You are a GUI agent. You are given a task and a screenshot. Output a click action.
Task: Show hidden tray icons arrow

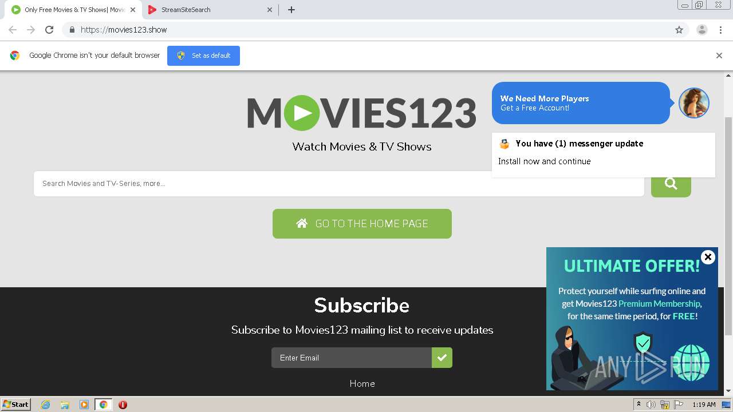pos(638,405)
